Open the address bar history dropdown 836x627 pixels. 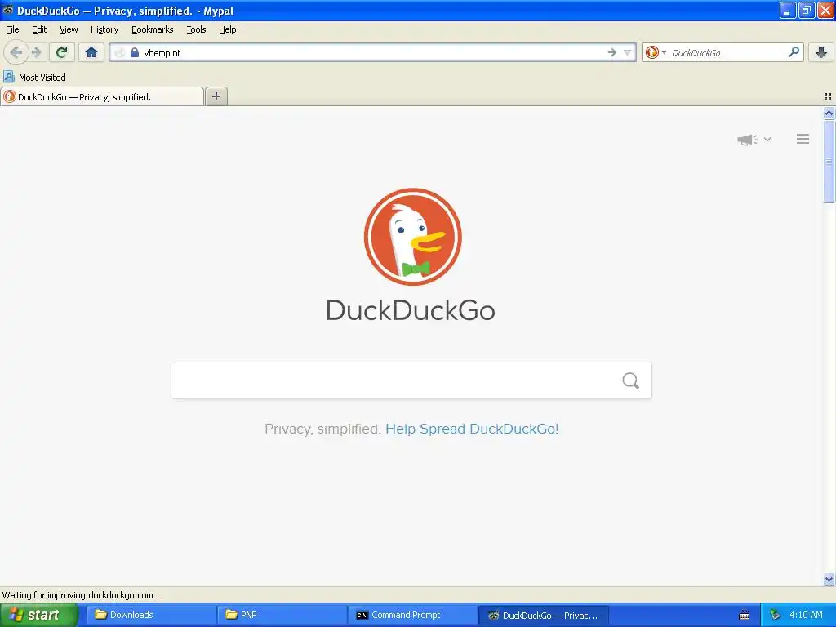coord(628,52)
